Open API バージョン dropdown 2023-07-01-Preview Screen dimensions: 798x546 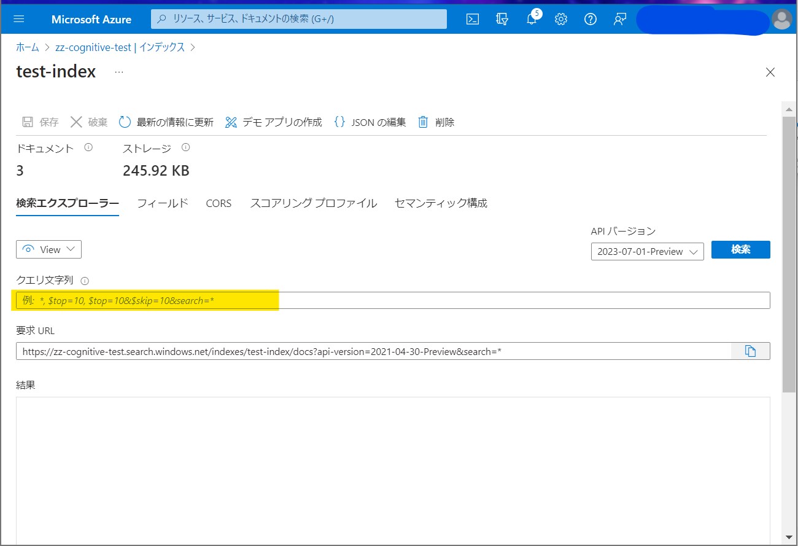(x=647, y=252)
